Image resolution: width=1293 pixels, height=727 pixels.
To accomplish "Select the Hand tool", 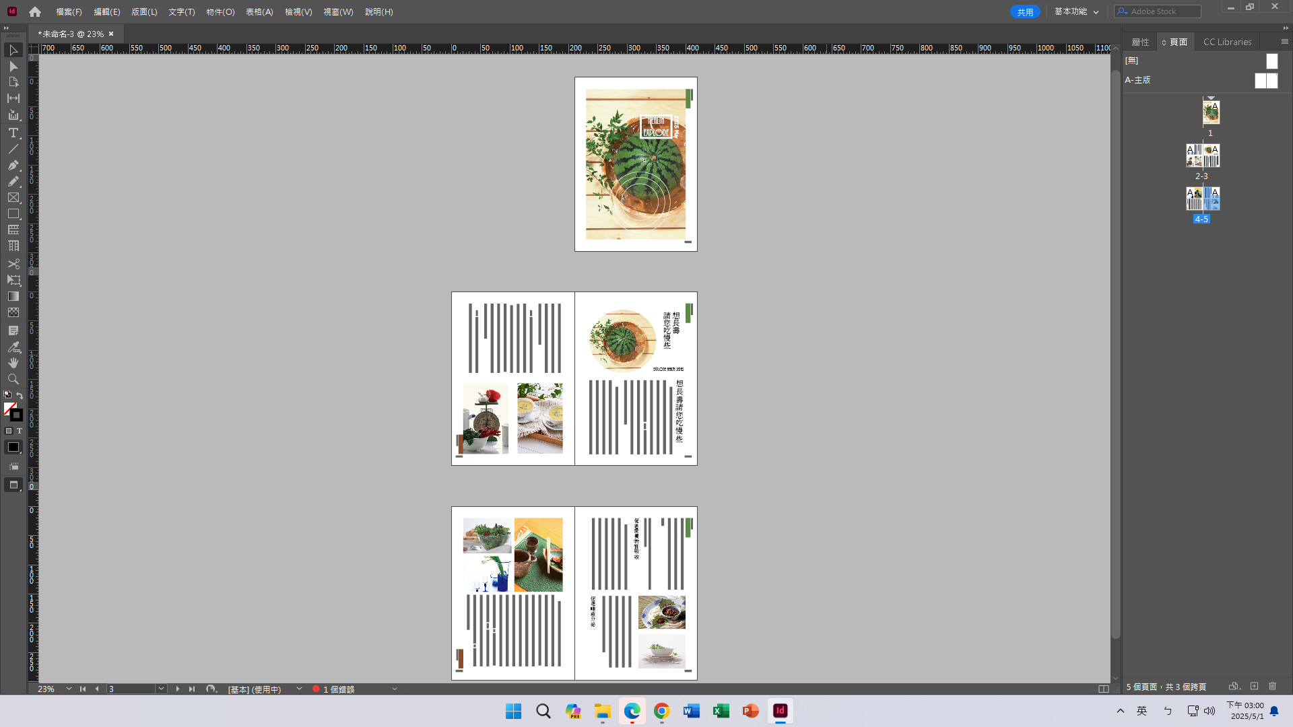I will [13, 363].
